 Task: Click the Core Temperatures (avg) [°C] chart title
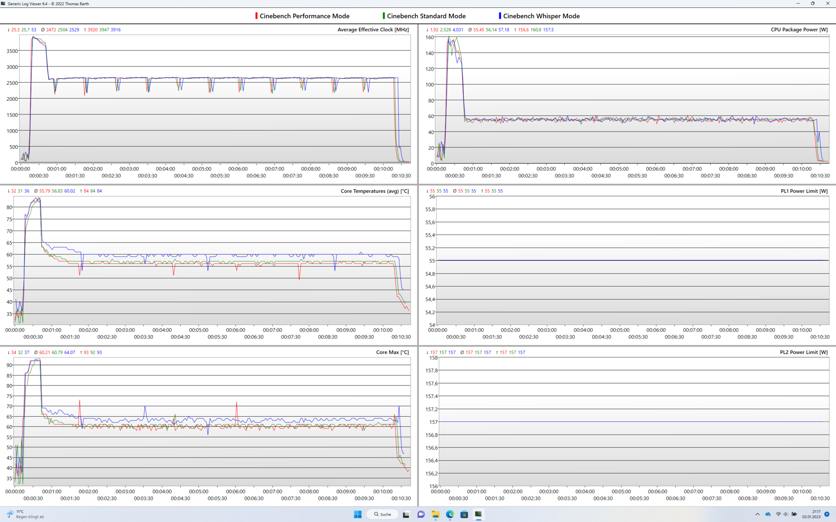click(374, 191)
